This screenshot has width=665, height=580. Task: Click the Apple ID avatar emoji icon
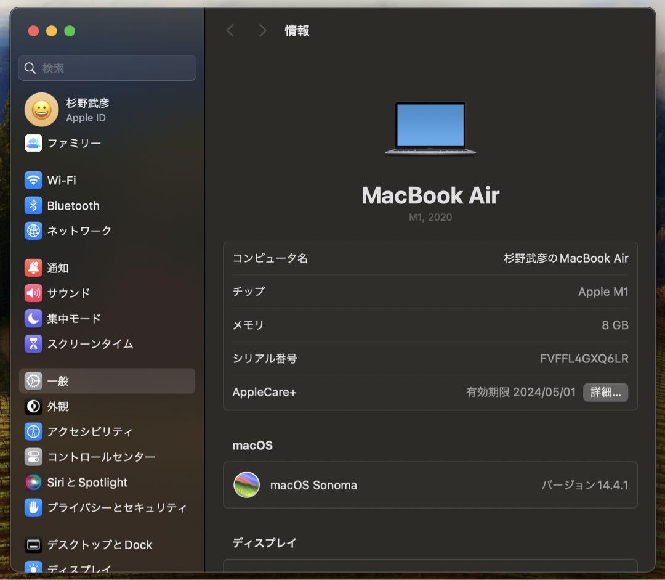point(42,110)
